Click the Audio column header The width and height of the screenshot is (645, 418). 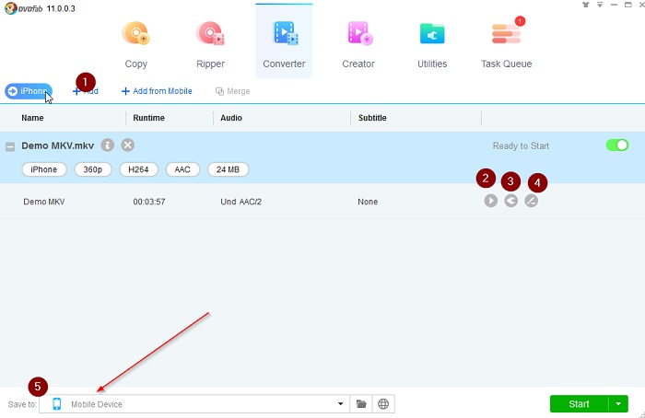pyautogui.click(x=231, y=118)
